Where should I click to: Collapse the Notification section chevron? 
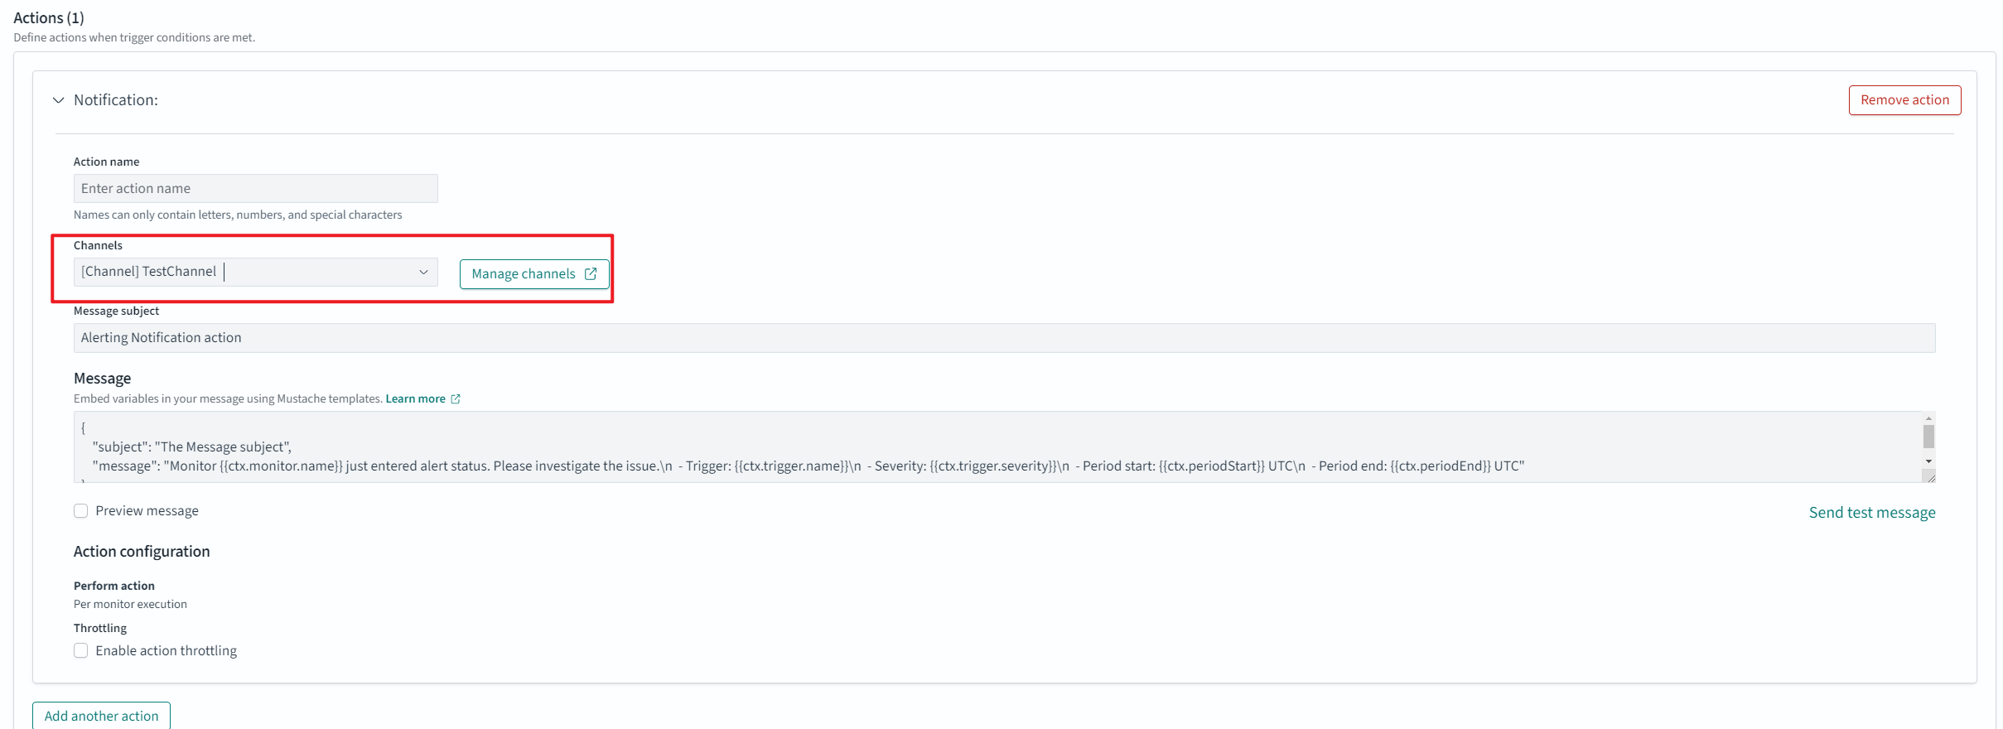tap(58, 100)
